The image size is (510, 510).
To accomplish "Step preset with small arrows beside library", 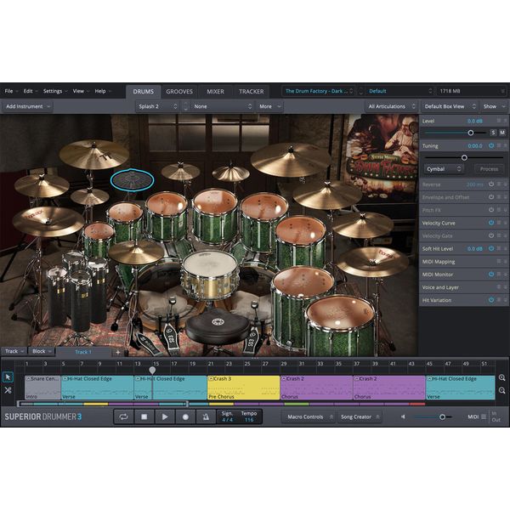I will pyautogui.click(x=360, y=91).
